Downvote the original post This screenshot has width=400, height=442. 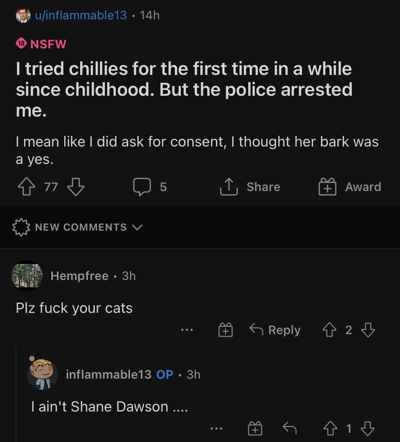click(75, 187)
